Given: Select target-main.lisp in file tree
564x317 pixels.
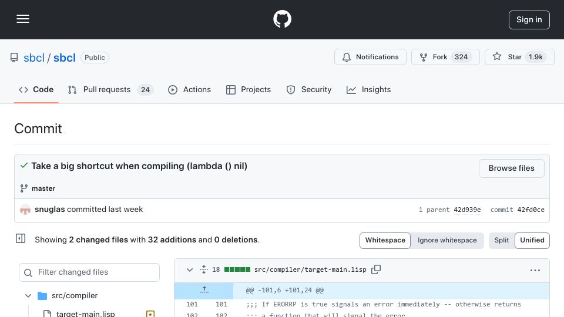Looking at the screenshot, I should pos(86,313).
